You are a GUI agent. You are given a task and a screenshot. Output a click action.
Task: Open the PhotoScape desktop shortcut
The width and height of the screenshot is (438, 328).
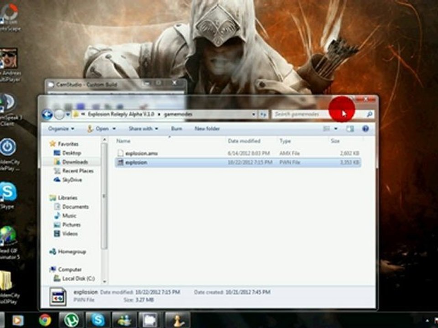coord(10,16)
